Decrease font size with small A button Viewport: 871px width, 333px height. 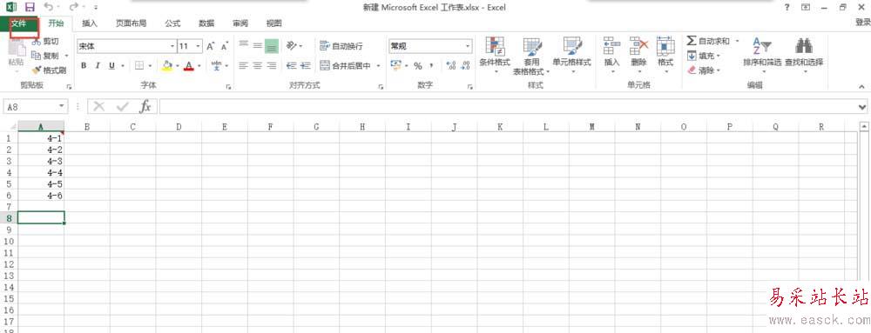coord(225,47)
